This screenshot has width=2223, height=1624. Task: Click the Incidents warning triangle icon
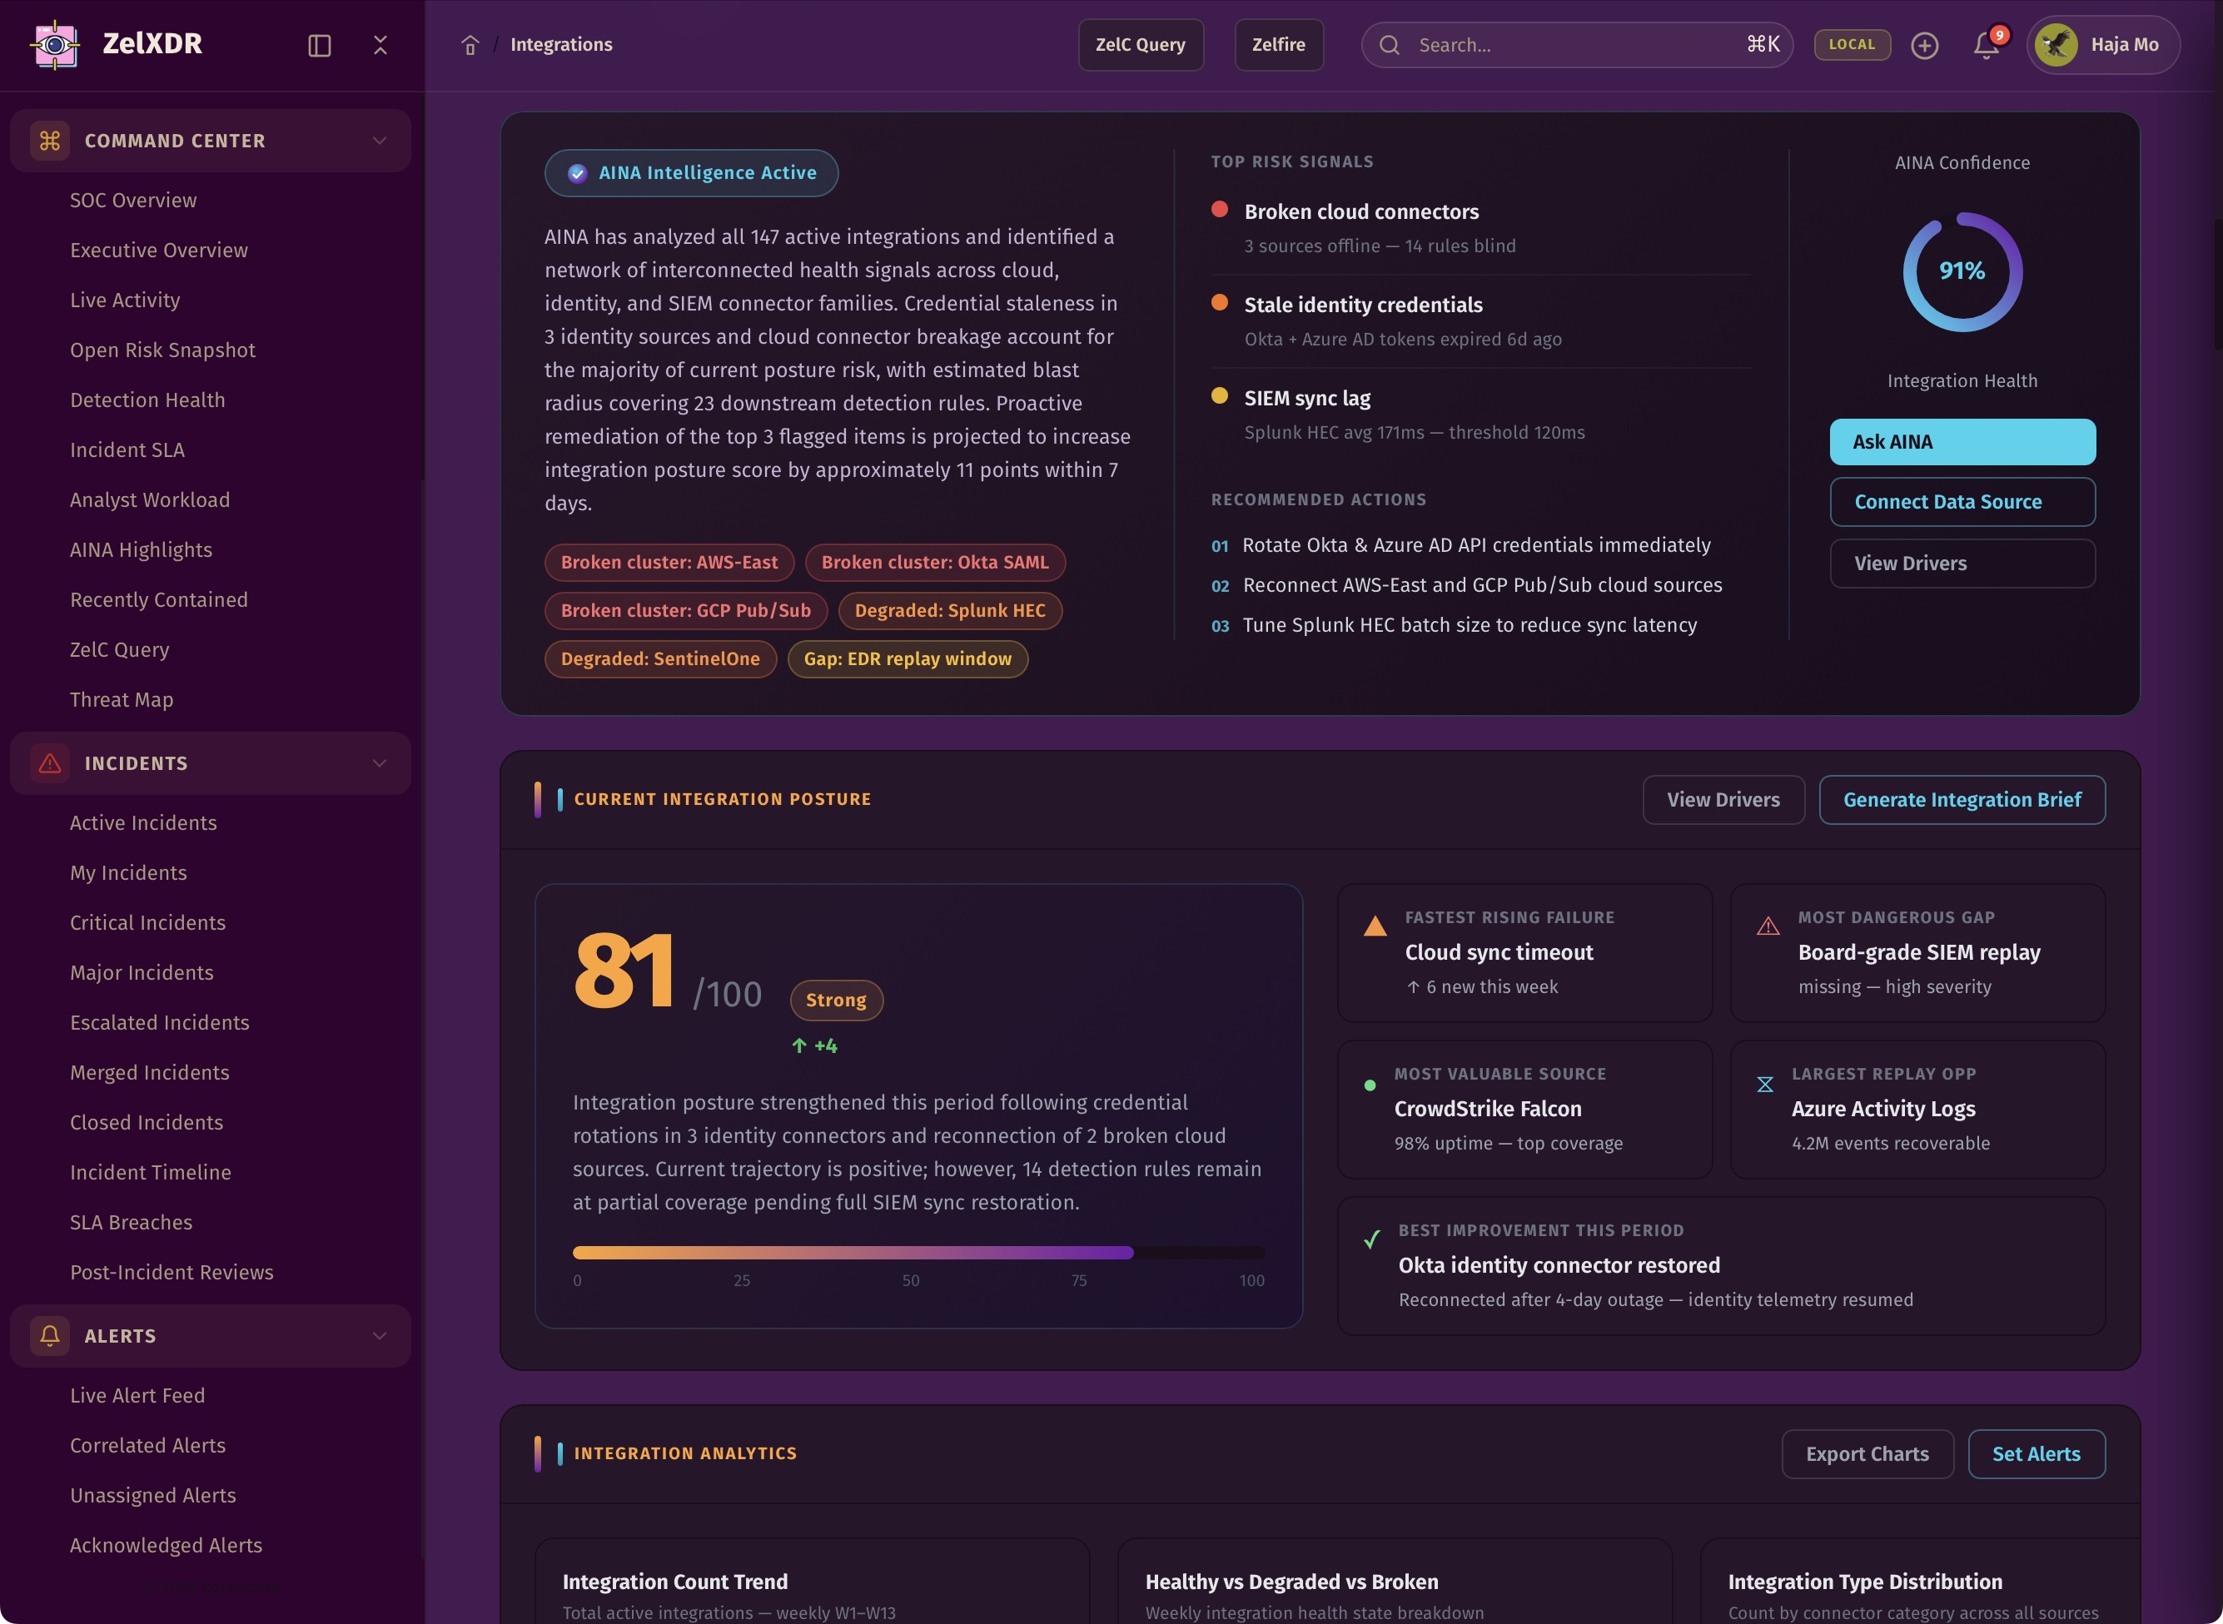click(50, 762)
